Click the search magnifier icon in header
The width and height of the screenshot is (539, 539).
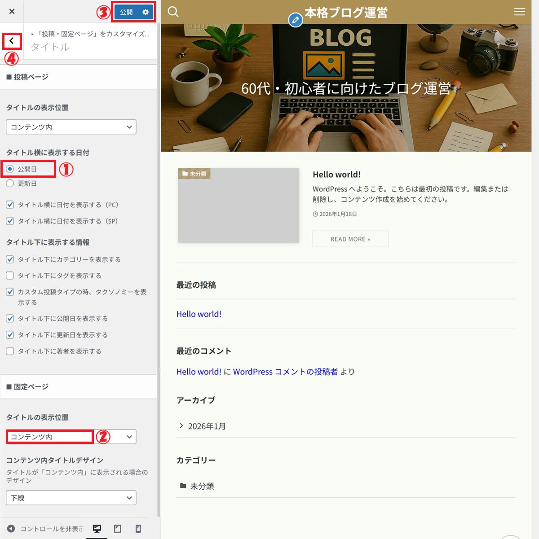(173, 12)
